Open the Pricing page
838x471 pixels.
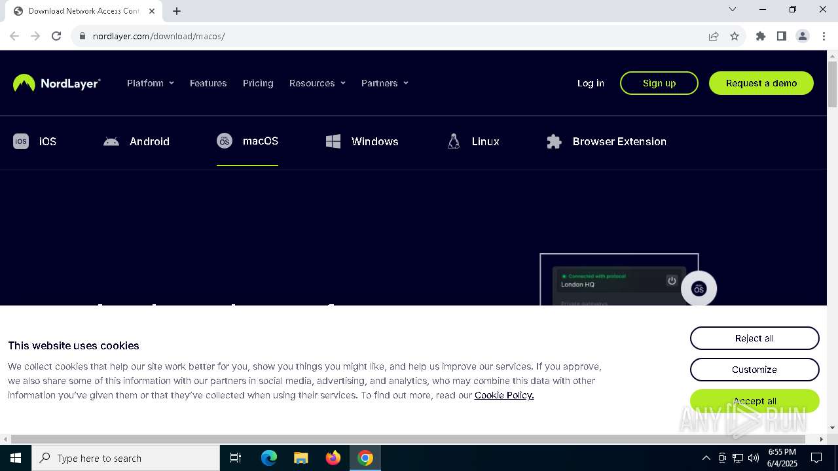tap(258, 83)
